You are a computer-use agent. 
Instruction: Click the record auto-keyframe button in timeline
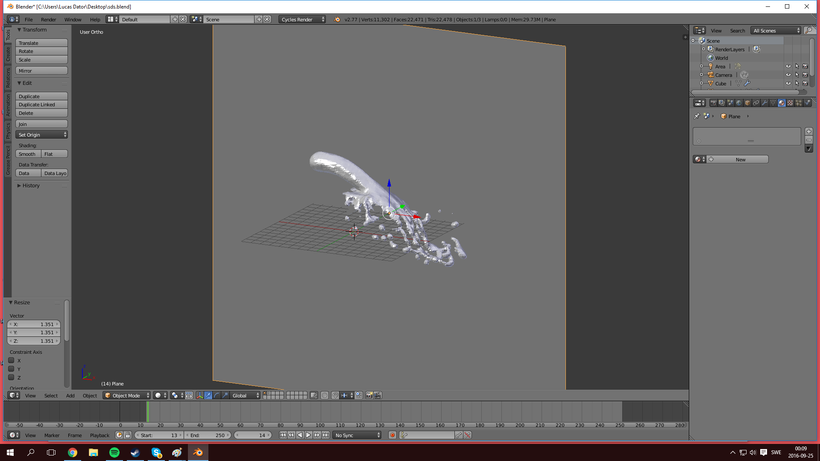point(392,435)
